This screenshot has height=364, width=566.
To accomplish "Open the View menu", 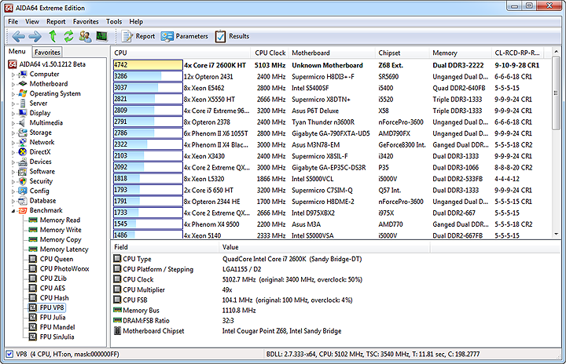I will click(x=32, y=22).
